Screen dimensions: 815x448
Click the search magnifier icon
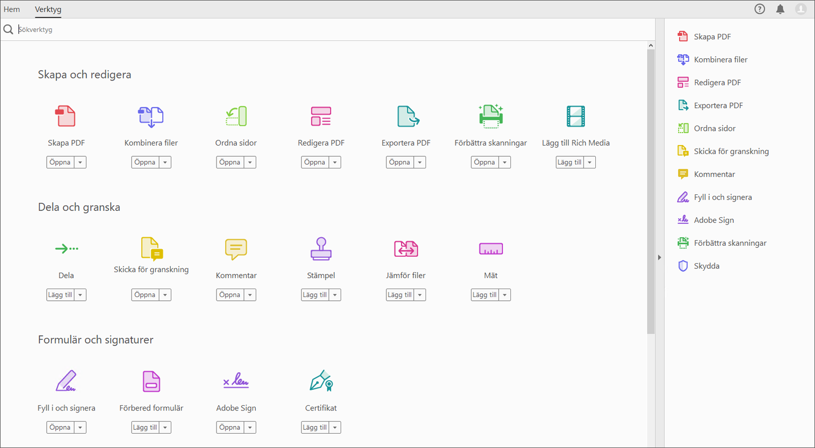pyautogui.click(x=8, y=30)
